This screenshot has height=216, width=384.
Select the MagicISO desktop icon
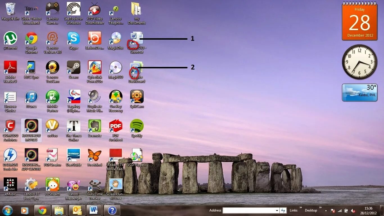click(116, 67)
